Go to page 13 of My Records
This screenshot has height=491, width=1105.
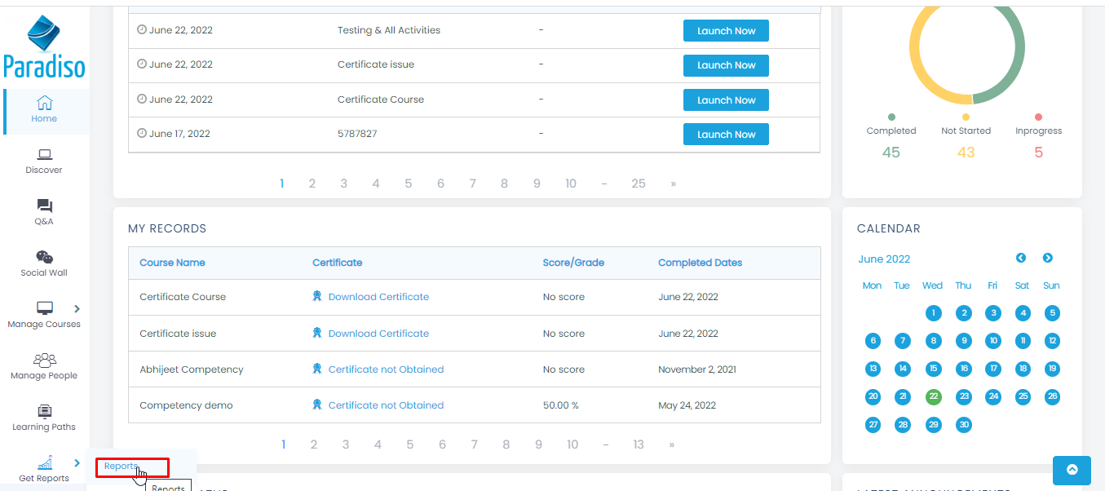coord(639,445)
